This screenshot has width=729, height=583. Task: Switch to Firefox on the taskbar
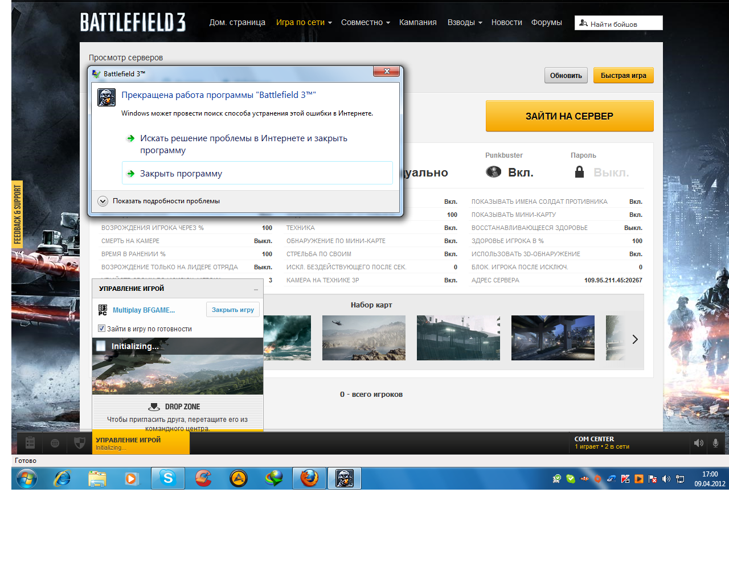pyautogui.click(x=309, y=478)
